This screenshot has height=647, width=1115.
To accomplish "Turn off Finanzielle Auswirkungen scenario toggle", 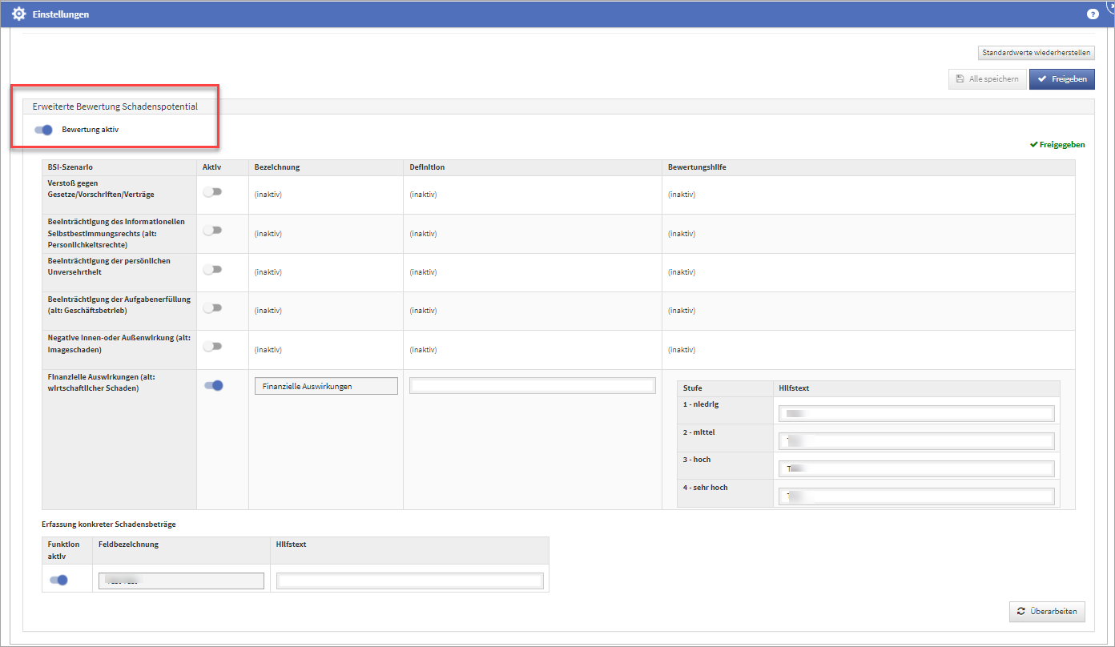I will [x=214, y=386].
